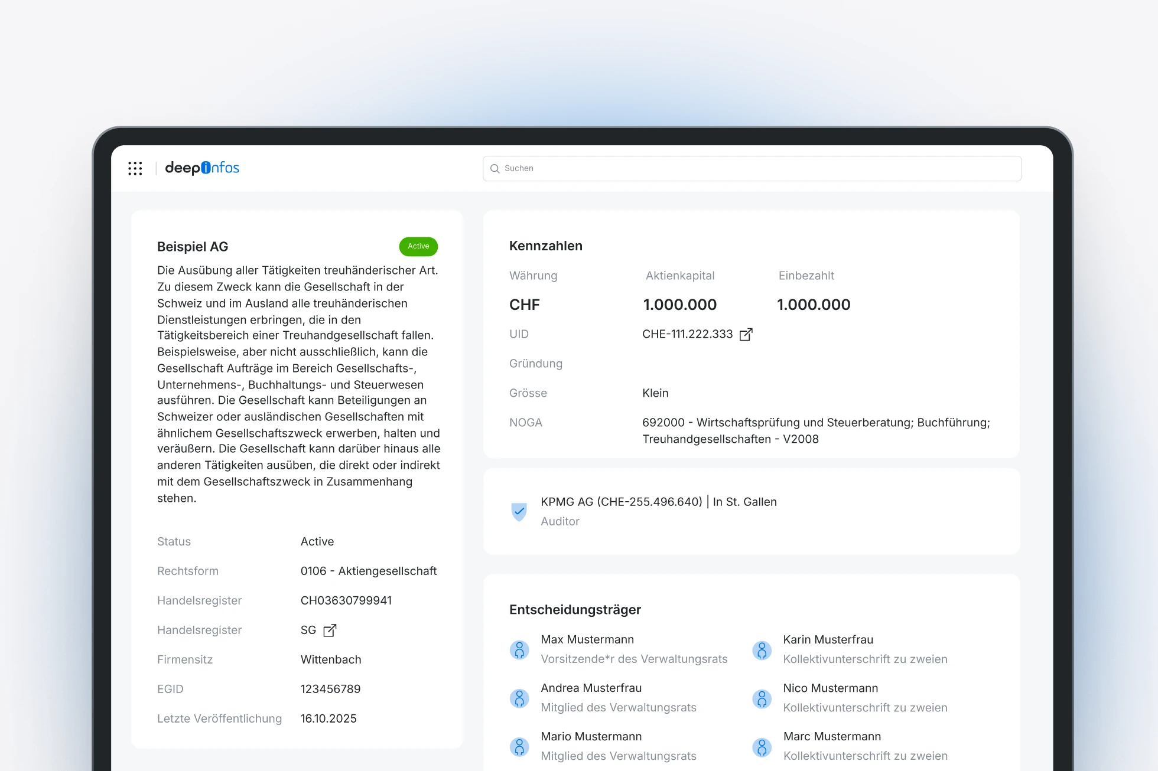
Task: Click Max Mustermann's person avatar icon
Action: (519, 650)
